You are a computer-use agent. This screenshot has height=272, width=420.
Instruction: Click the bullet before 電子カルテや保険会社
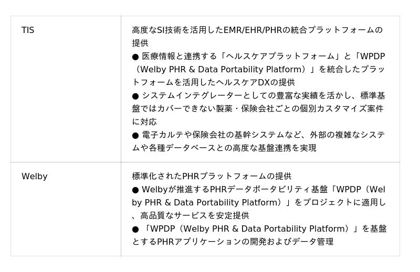pyautogui.click(x=135, y=135)
